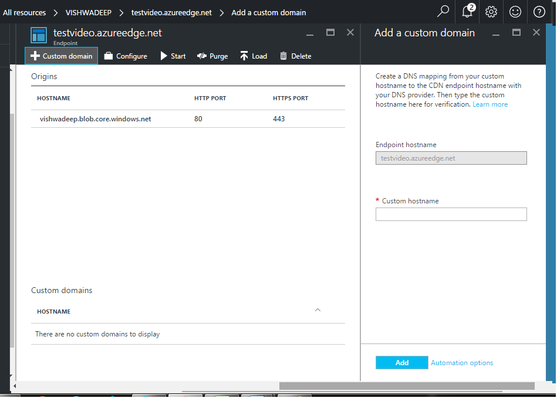The width and height of the screenshot is (557, 398).
Task: Start the CDN endpoint
Action: pyautogui.click(x=173, y=56)
